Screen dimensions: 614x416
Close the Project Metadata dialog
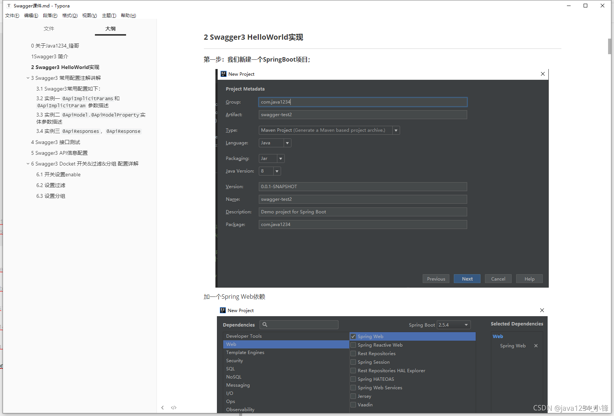tap(543, 74)
